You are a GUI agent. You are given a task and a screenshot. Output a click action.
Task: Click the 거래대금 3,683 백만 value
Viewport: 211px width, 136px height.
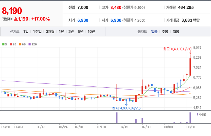point(191,20)
